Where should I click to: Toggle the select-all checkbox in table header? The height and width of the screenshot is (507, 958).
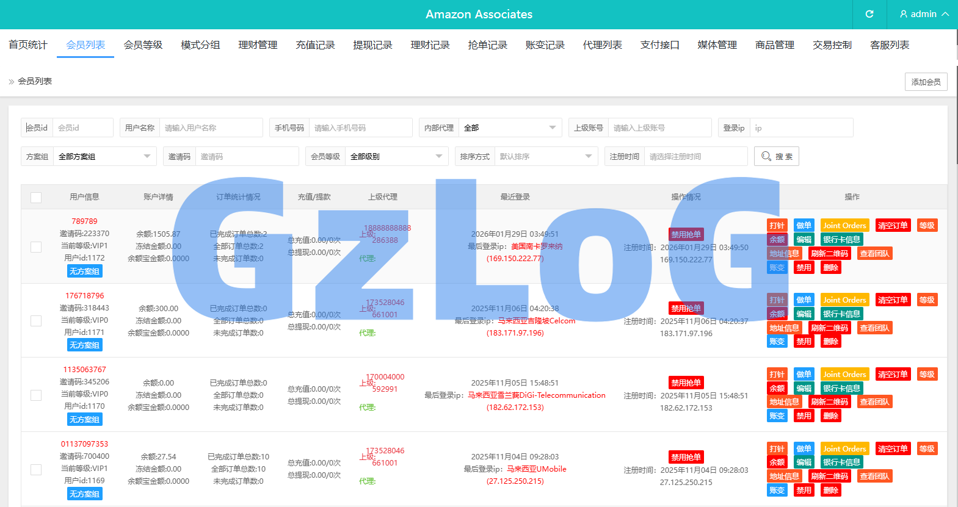coord(36,198)
